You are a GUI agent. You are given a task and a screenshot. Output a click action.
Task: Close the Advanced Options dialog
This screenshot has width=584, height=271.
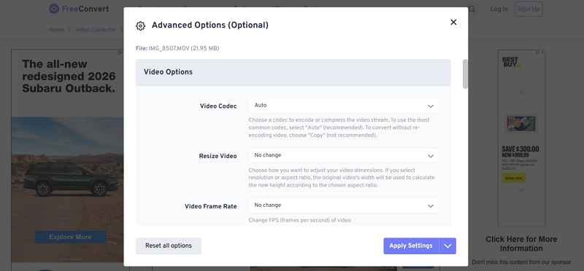point(453,23)
